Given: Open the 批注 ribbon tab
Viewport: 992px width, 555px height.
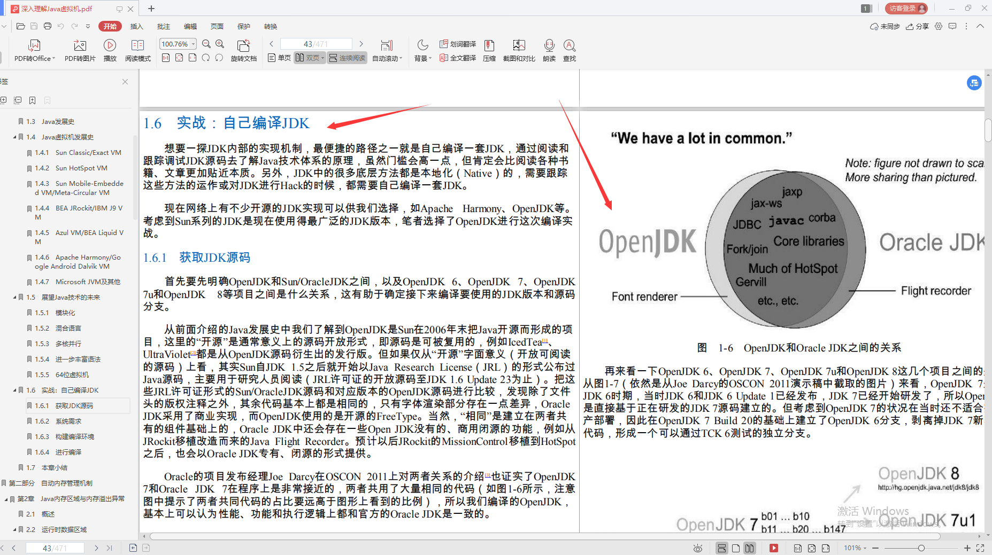Looking at the screenshot, I should pyautogui.click(x=164, y=26).
